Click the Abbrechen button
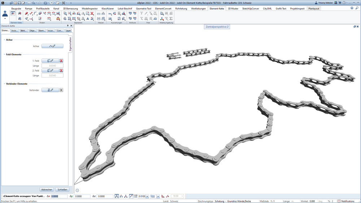 point(47,190)
